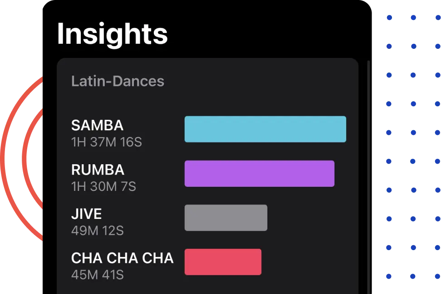Click the topmost blue grid dot

(389, 18)
